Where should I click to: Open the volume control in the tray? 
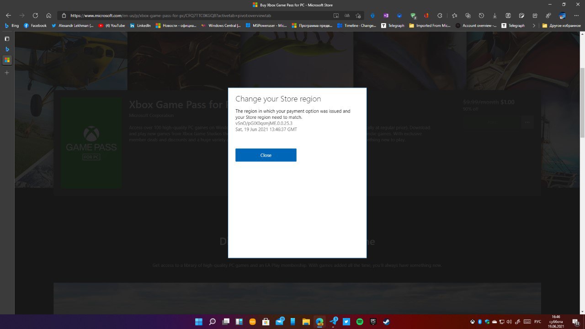[x=509, y=322]
